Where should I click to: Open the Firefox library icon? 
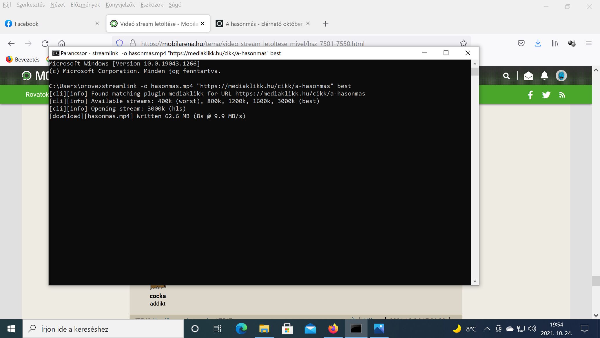tap(555, 44)
